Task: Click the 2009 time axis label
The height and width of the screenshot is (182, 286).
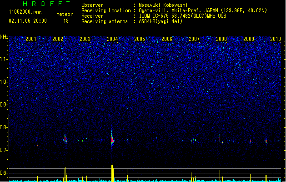Action: pos(249,39)
